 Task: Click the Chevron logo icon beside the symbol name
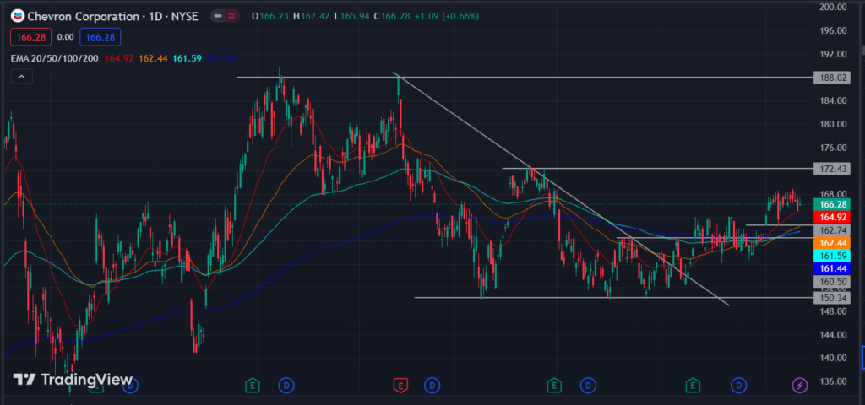tap(17, 16)
